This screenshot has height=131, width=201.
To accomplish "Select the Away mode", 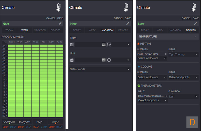I will (56, 122).
